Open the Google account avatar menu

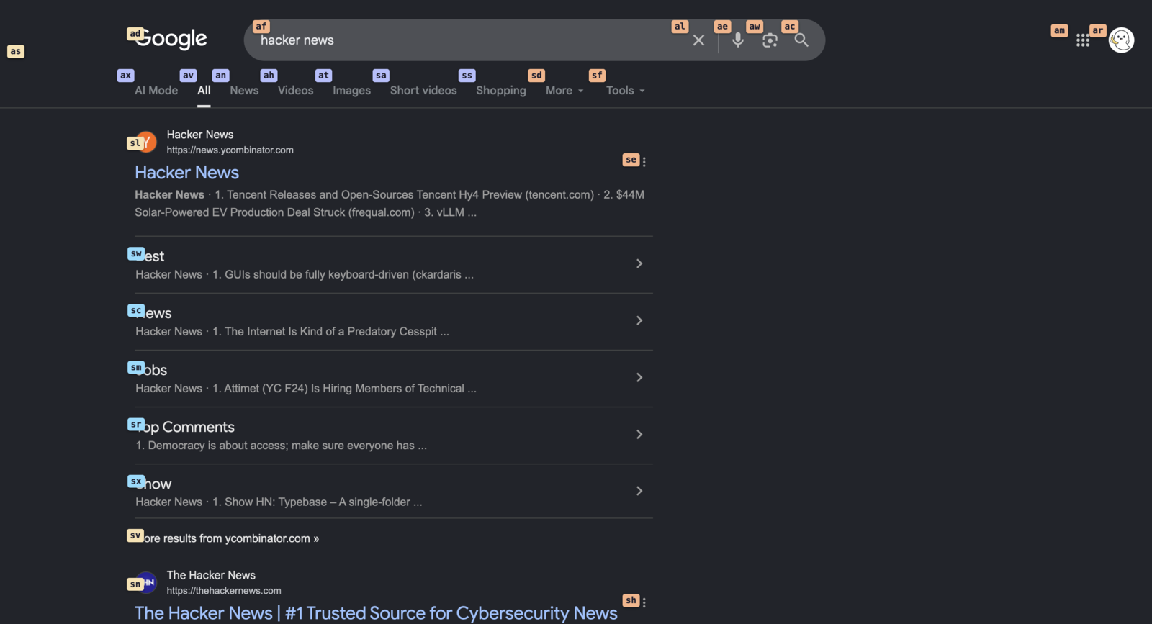click(1121, 40)
